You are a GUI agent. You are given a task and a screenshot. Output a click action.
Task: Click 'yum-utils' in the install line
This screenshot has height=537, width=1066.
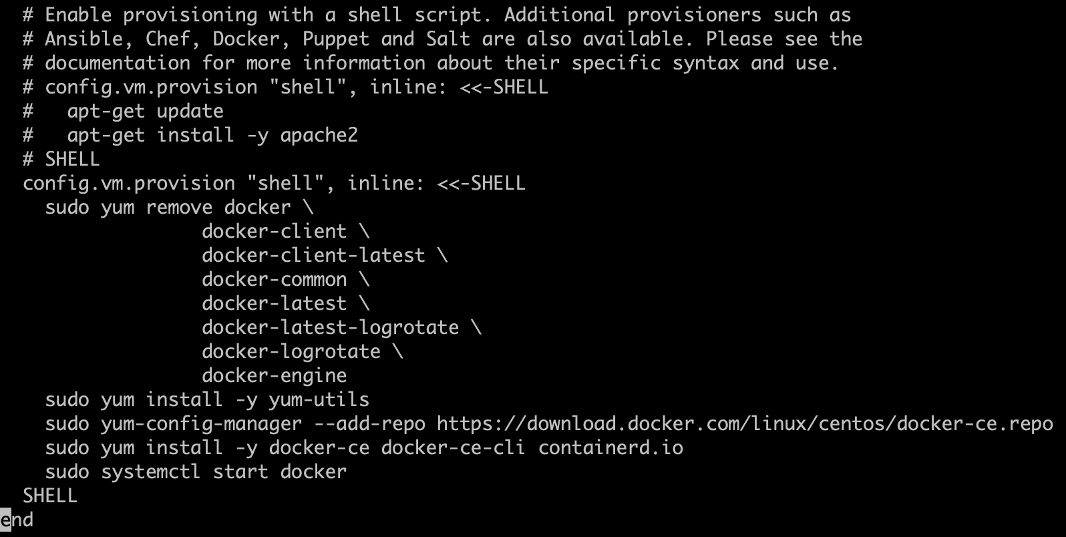click(319, 399)
